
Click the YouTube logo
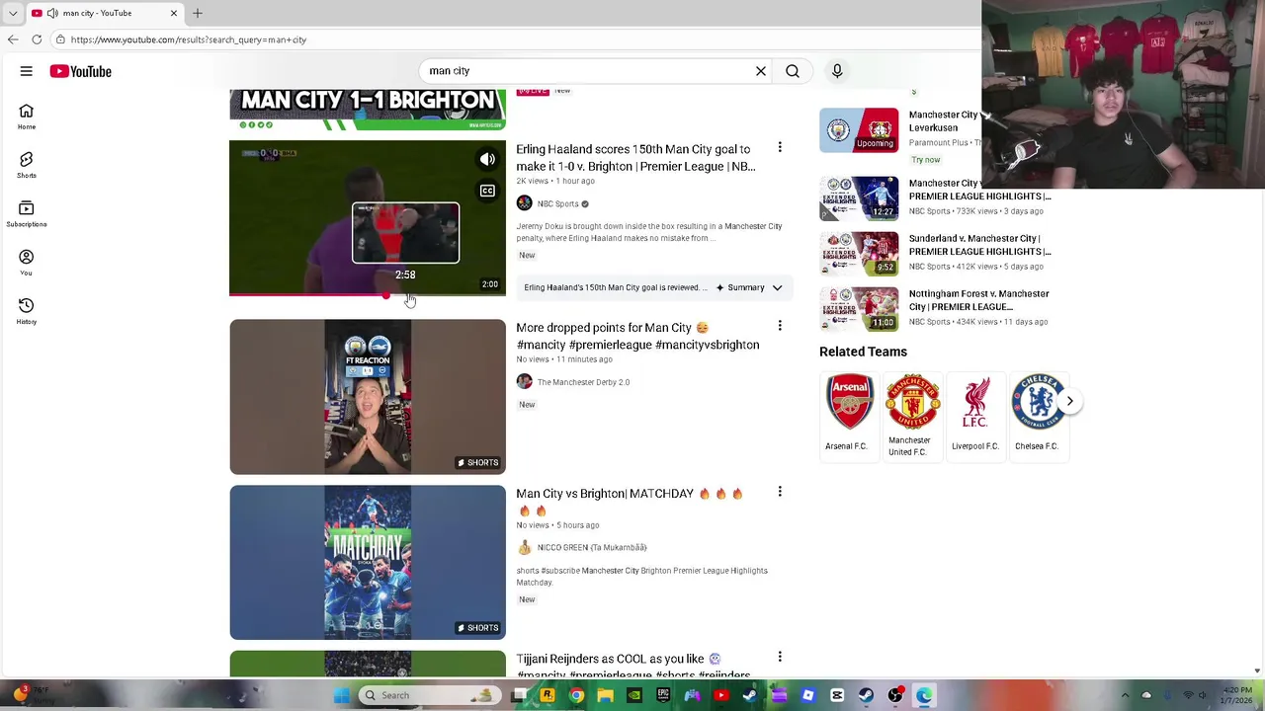click(81, 71)
